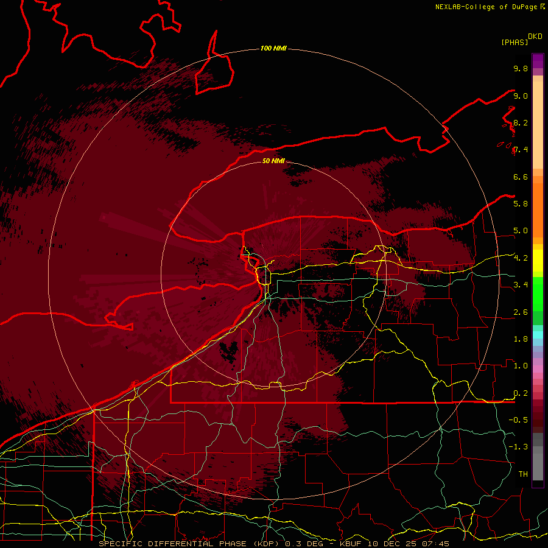Click the 9.0 value on the color scale

(x=521, y=96)
